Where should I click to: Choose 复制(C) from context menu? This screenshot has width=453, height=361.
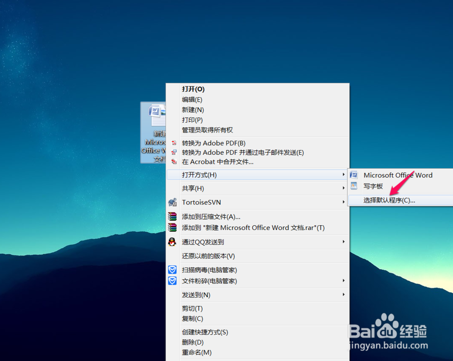click(258, 318)
